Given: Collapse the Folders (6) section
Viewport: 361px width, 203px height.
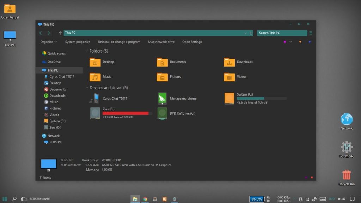Looking at the screenshot, I should tap(87, 51).
